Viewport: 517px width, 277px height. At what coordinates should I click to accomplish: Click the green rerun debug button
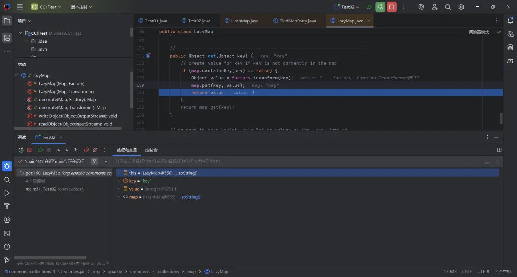[x=380, y=7]
